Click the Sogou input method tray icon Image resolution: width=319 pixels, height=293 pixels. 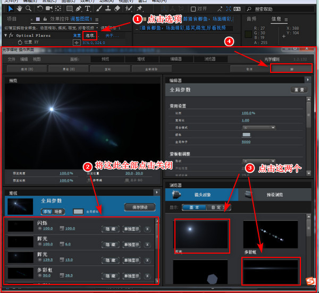click(310, 281)
